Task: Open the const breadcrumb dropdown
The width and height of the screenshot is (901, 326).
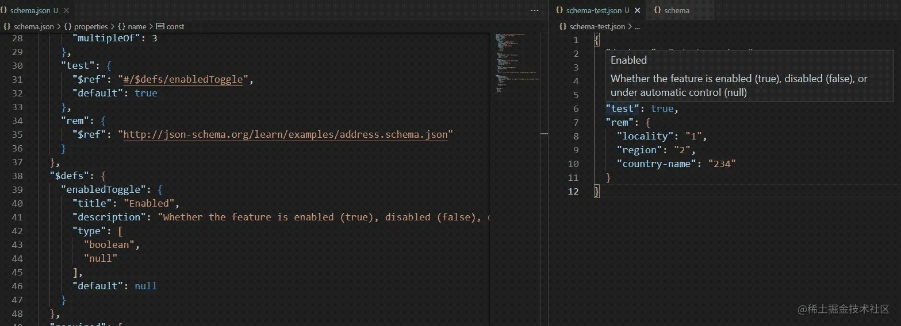Action: point(175,26)
